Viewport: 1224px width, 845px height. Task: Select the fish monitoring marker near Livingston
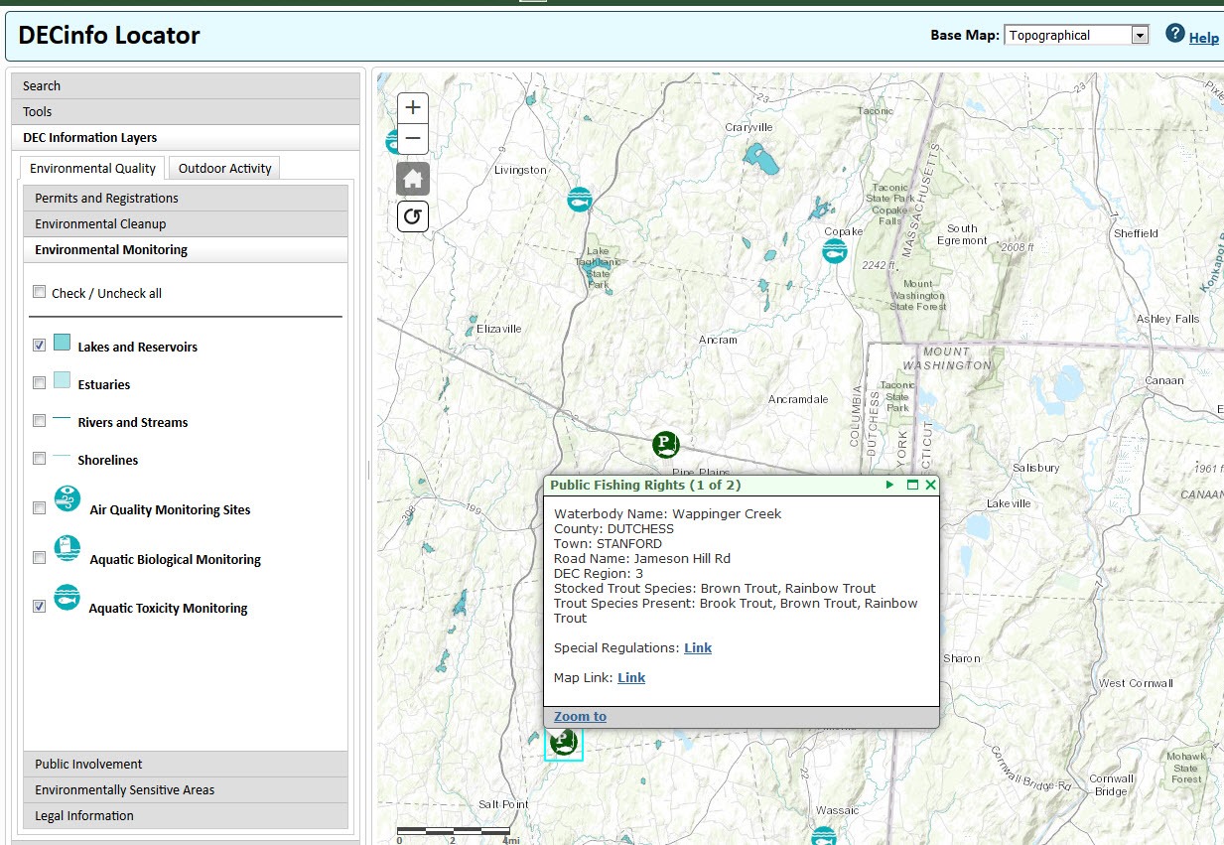(580, 200)
